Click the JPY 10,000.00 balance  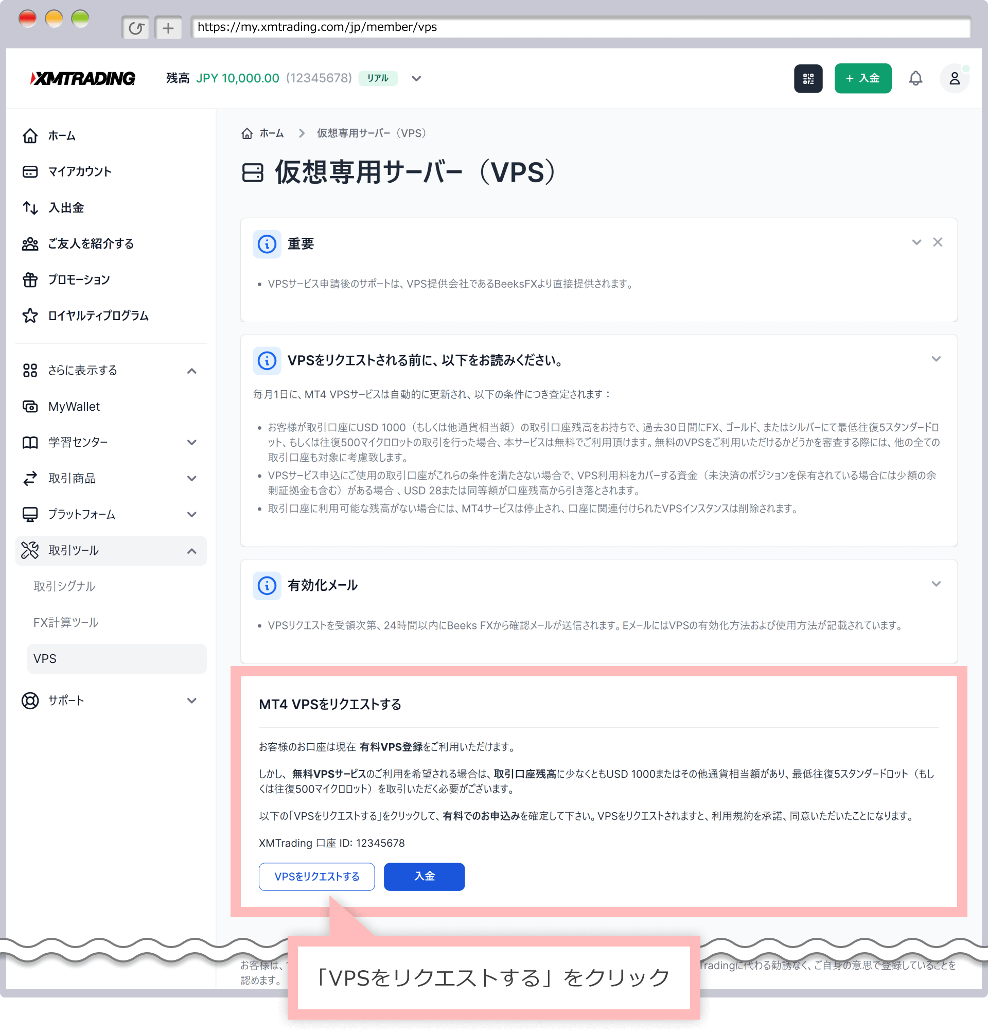[x=238, y=78]
